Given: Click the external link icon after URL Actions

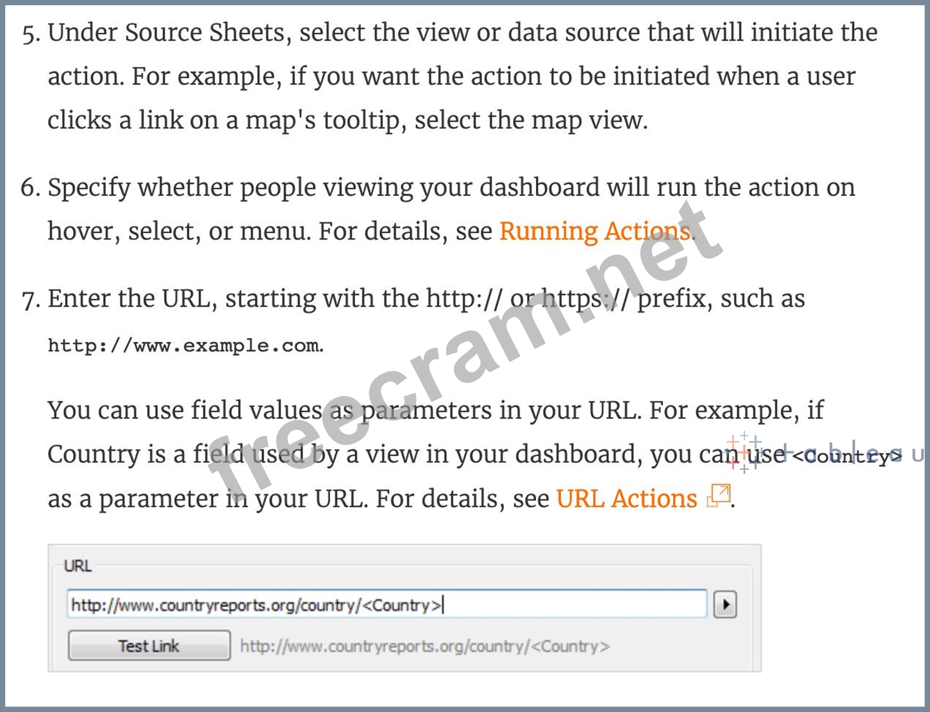Looking at the screenshot, I should click(719, 496).
